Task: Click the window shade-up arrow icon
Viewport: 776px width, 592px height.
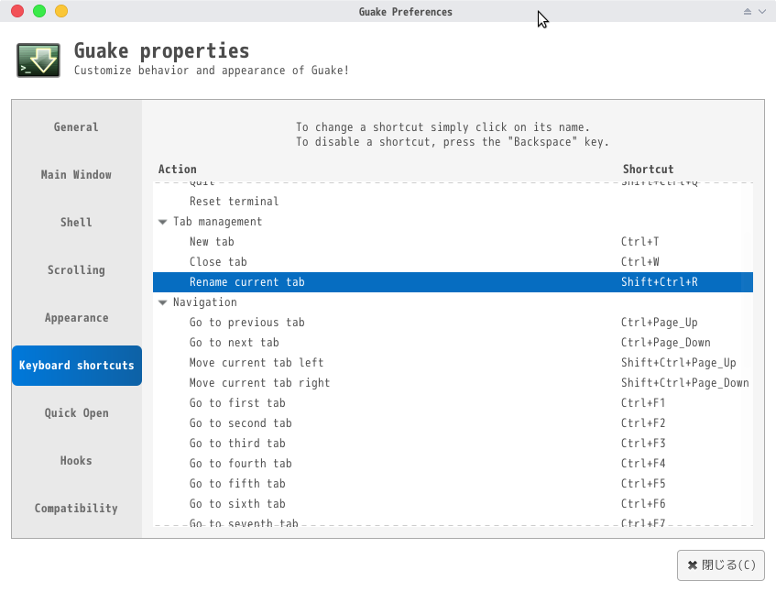Action: [748, 11]
